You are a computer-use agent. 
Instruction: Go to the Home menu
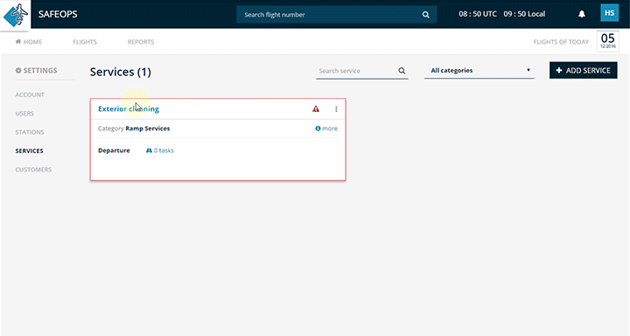pyautogui.click(x=29, y=42)
